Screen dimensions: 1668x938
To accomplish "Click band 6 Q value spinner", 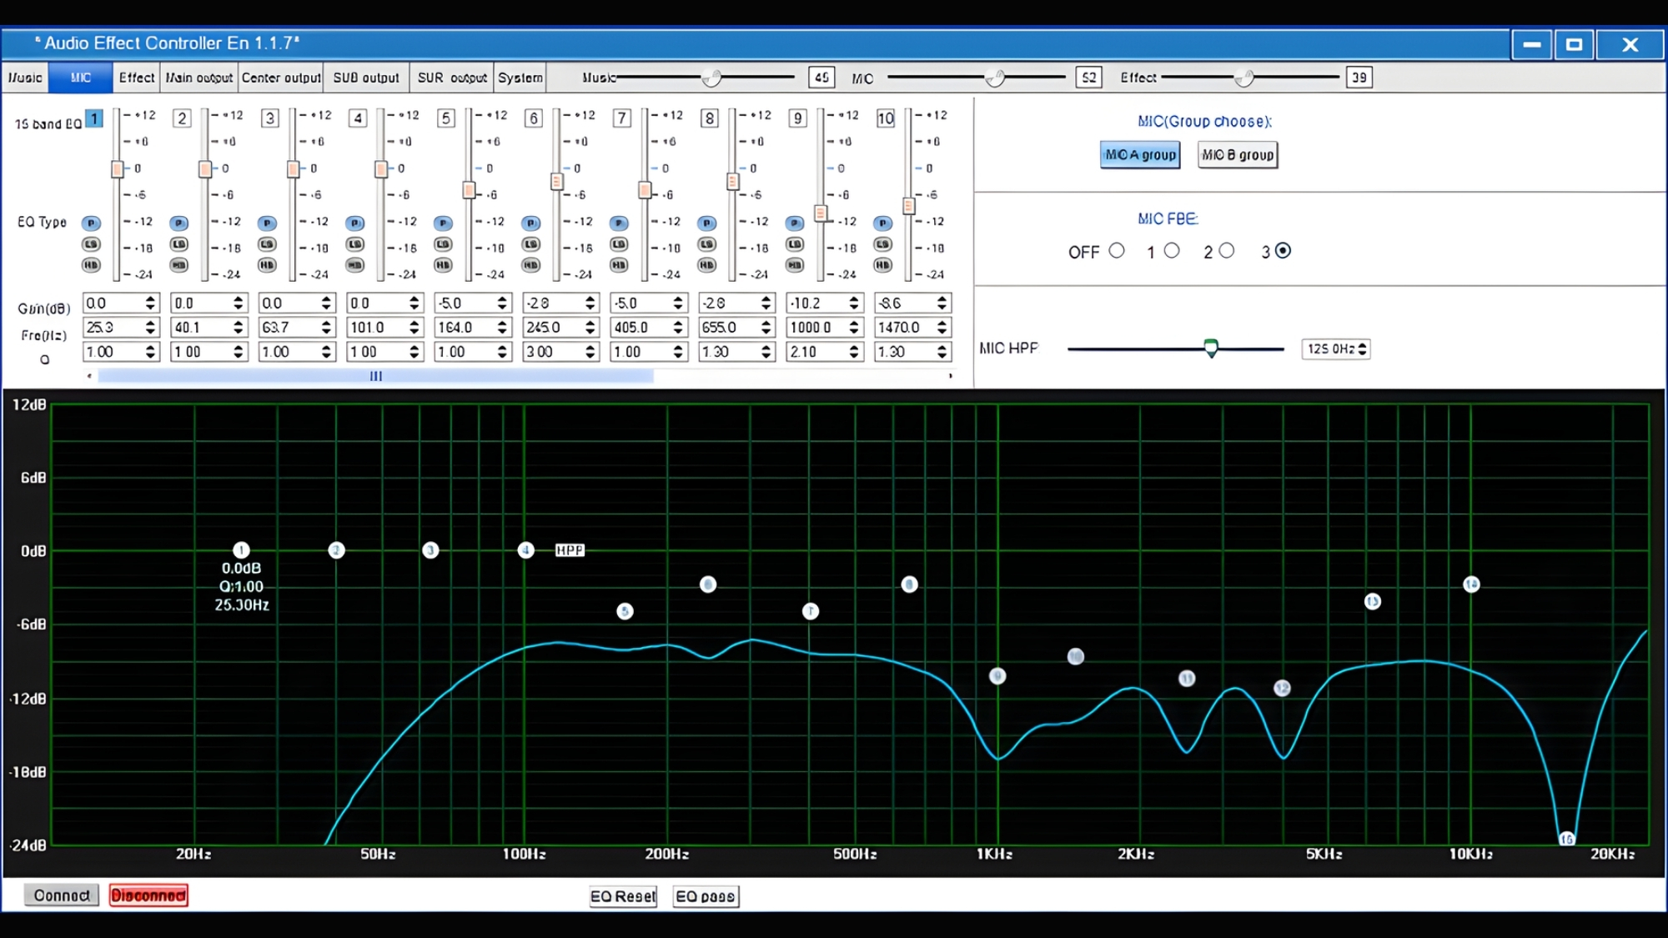I will (x=590, y=352).
